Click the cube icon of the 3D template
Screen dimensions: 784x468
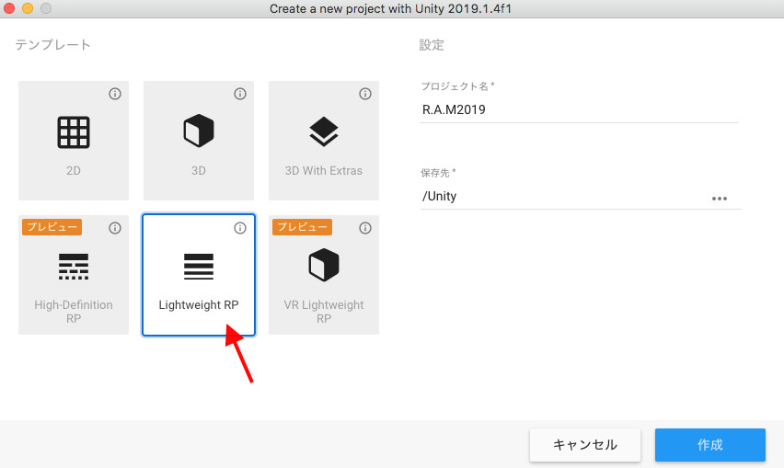click(199, 131)
